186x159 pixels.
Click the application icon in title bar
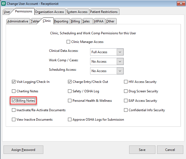click(x=4, y=4)
